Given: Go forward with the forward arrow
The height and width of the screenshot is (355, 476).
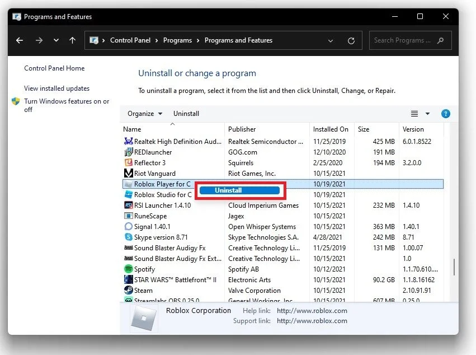Looking at the screenshot, I should (39, 40).
